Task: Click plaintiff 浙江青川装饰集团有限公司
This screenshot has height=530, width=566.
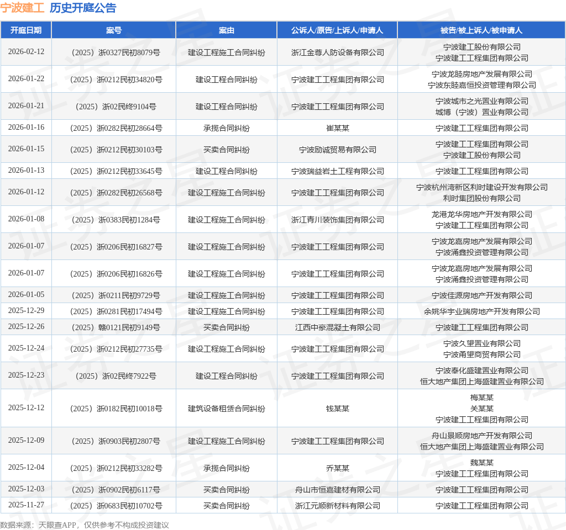Action: (x=338, y=220)
